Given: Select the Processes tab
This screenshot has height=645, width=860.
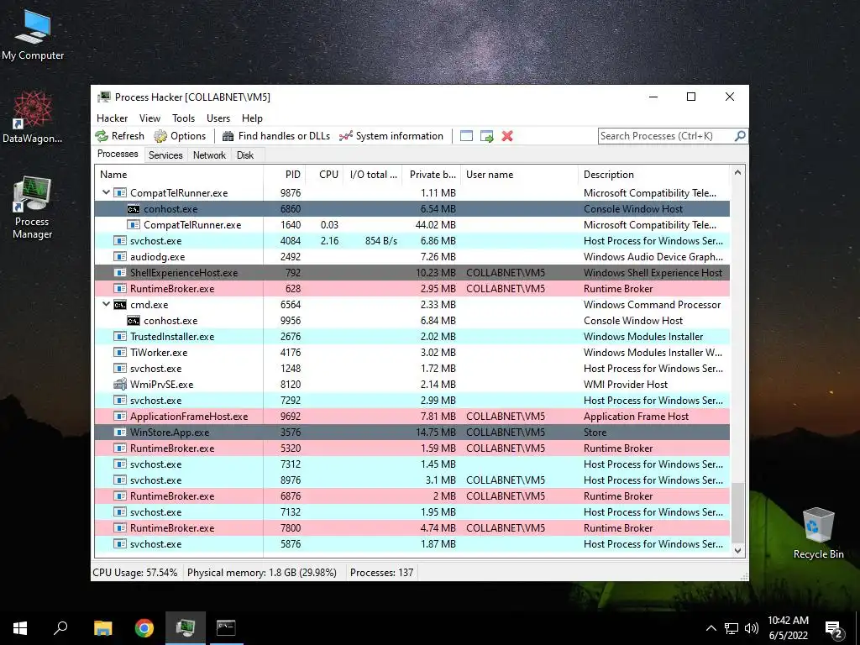Looking at the screenshot, I should 118,154.
